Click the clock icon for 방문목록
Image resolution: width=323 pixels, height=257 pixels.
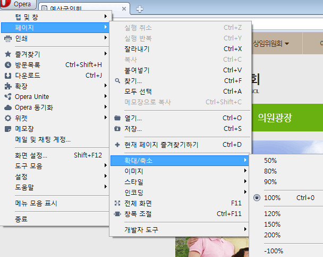coord(7,65)
